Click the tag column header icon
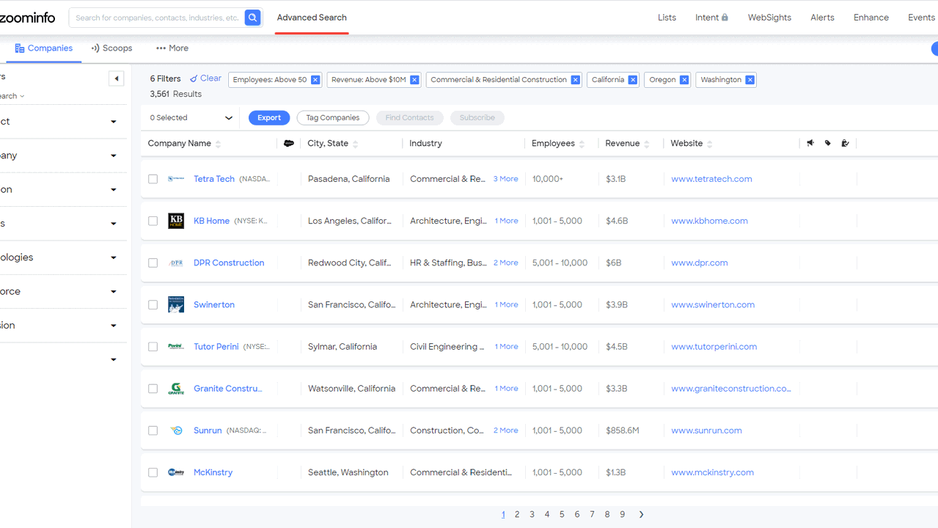Screen dimensions: 938x528 828,144
